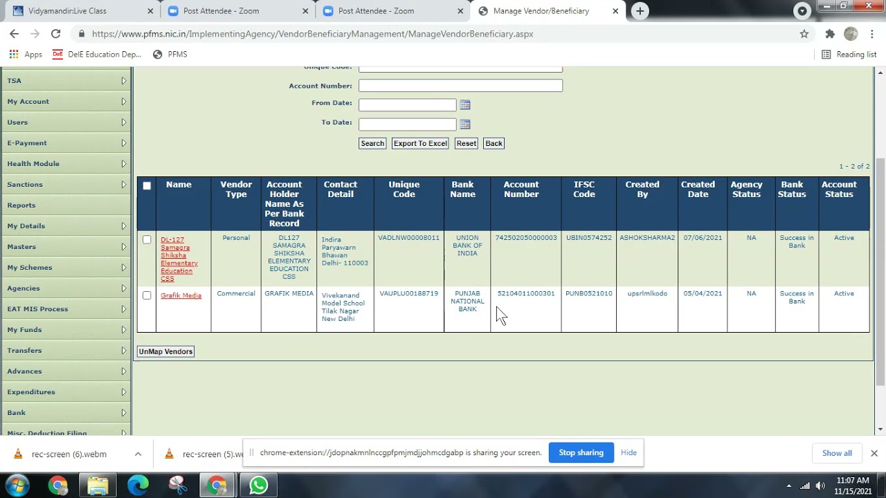Reload the PFMS page
886x498 pixels.
(x=55, y=33)
